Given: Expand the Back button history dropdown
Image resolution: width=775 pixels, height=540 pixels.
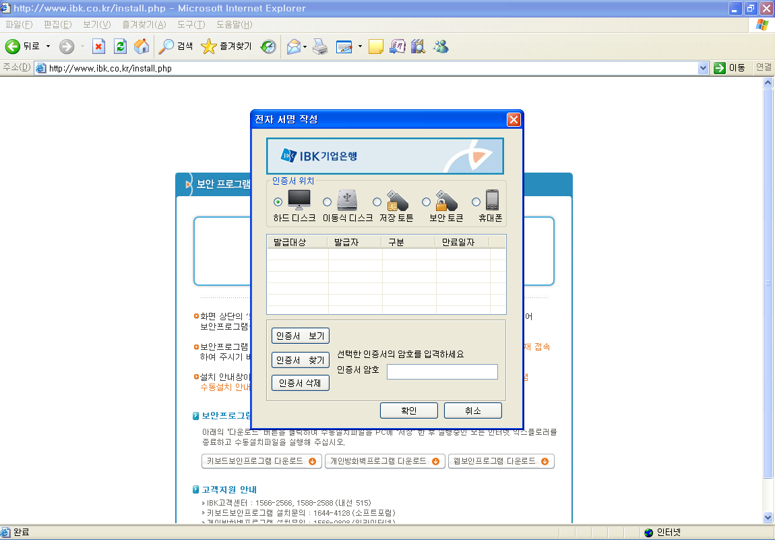Looking at the screenshot, I should point(48,47).
